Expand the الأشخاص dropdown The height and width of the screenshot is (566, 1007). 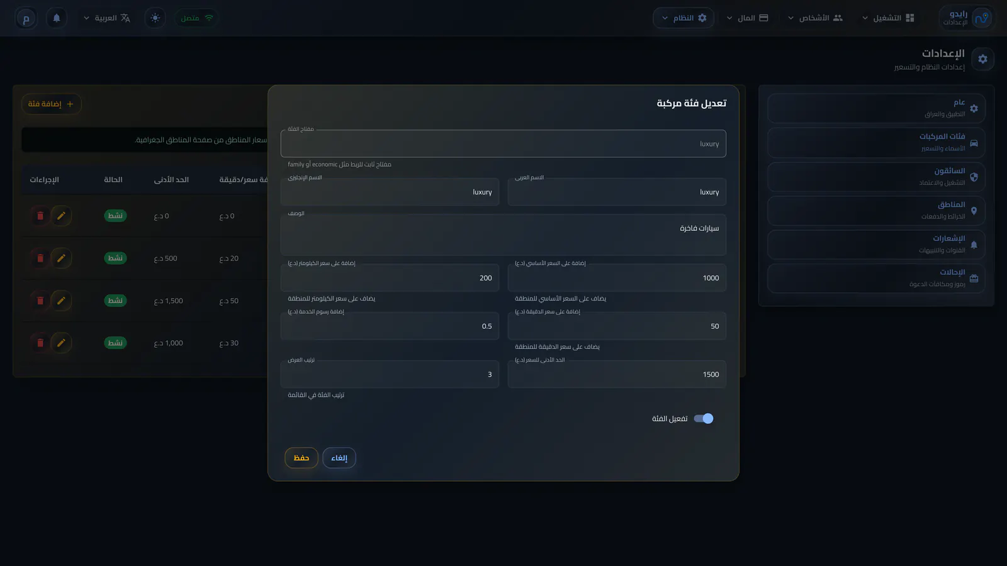(815, 18)
